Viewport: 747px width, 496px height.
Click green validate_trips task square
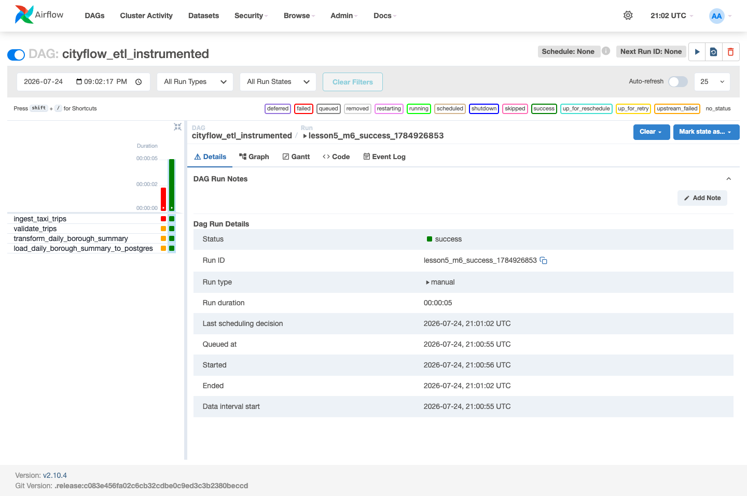tap(172, 229)
